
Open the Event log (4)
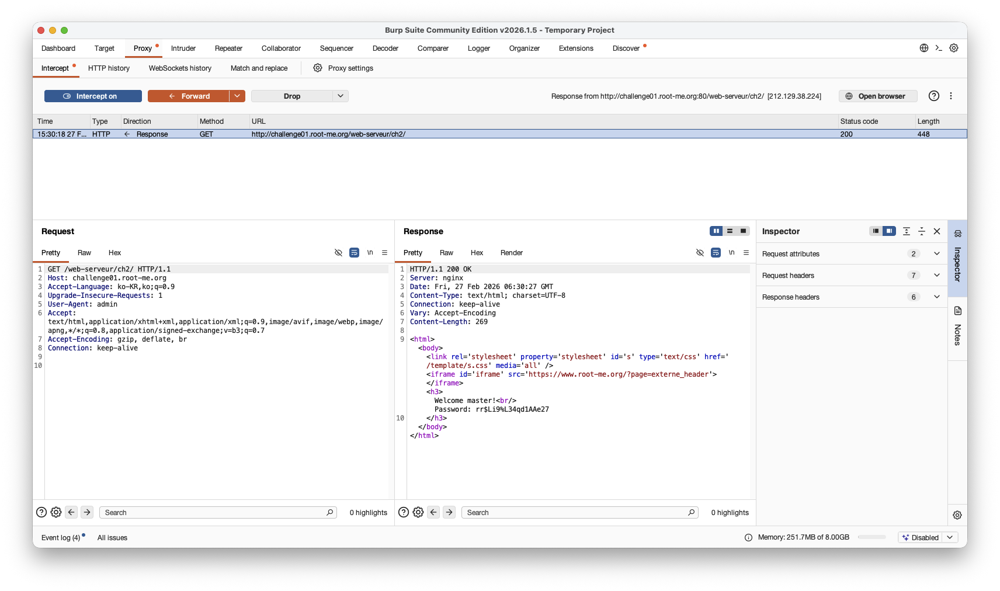click(61, 537)
